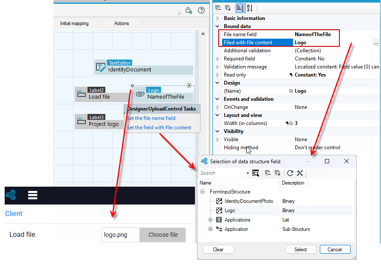Image resolution: width=381 pixels, height=270 pixels.
Task: Expand the Validation message property
Action: (217, 67)
